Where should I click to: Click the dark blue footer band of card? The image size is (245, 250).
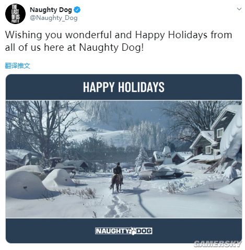pyautogui.click(x=124, y=231)
